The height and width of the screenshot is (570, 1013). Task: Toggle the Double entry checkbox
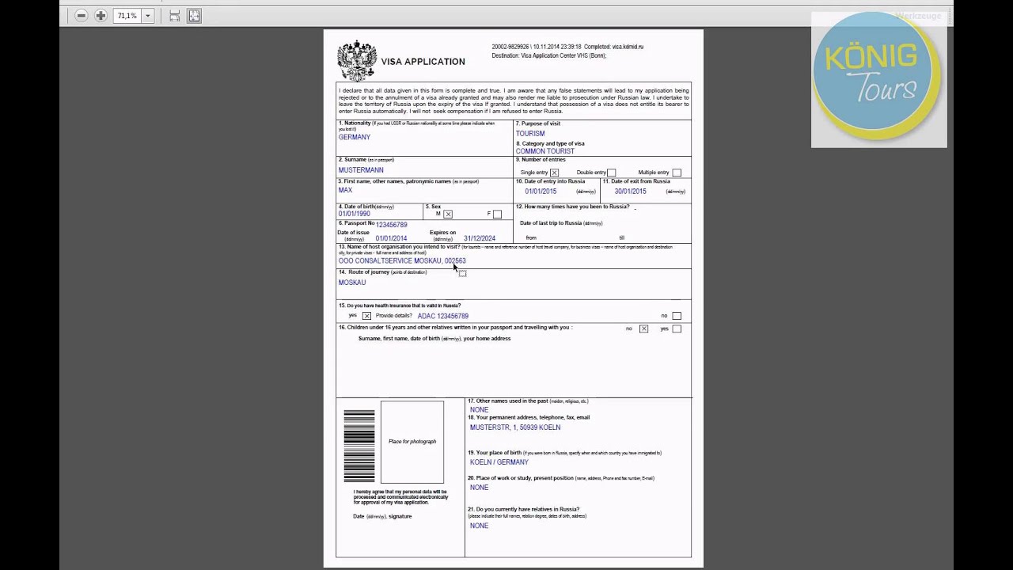[611, 173]
